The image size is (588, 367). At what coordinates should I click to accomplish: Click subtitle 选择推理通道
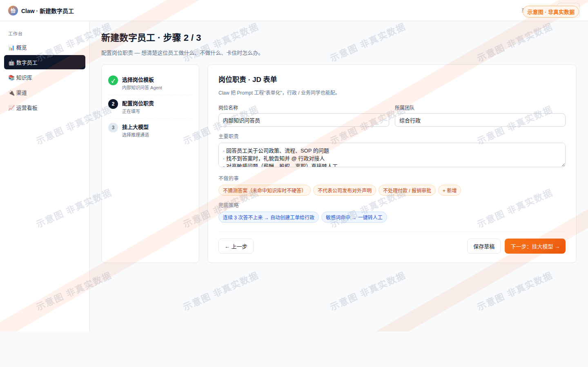point(136,135)
